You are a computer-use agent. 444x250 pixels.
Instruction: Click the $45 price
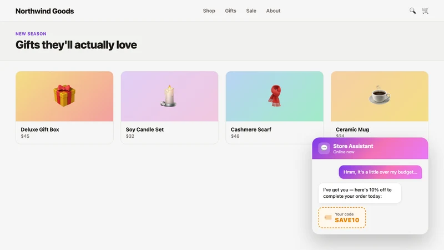[25, 136]
